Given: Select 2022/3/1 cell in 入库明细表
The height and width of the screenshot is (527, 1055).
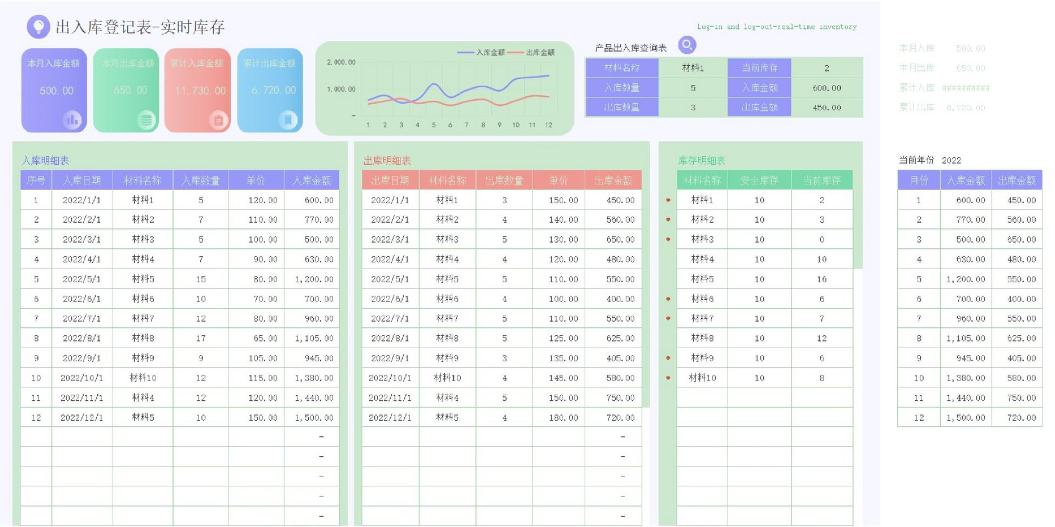Looking at the screenshot, I should (x=82, y=239).
